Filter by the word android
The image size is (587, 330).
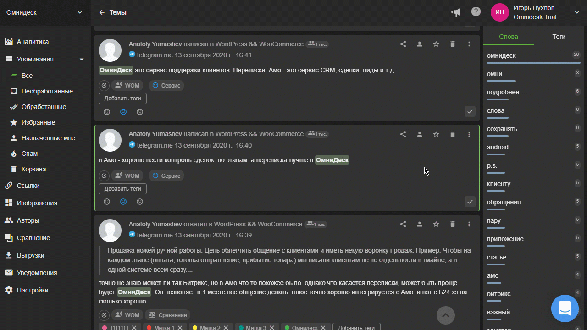tap(498, 147)
